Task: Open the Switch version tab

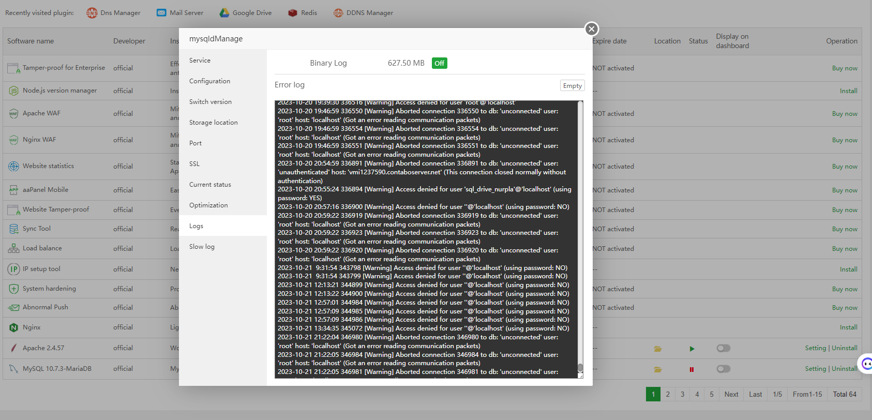Action: 223,102
